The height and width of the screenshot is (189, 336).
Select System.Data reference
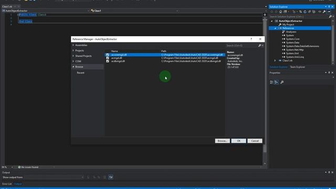coord(292,43)
